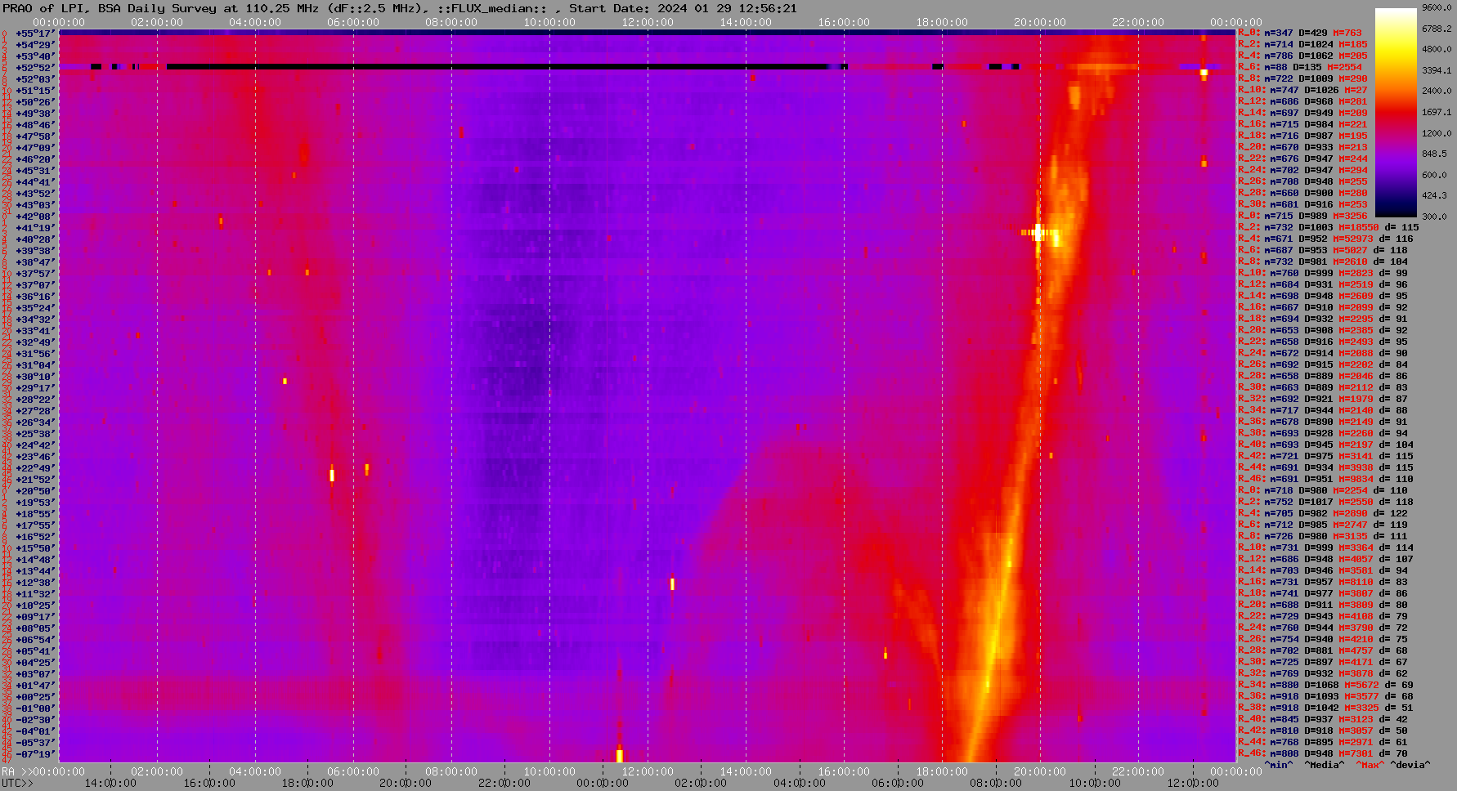Click the brightest source spot near +40°28'

(x=1038, y=233)
